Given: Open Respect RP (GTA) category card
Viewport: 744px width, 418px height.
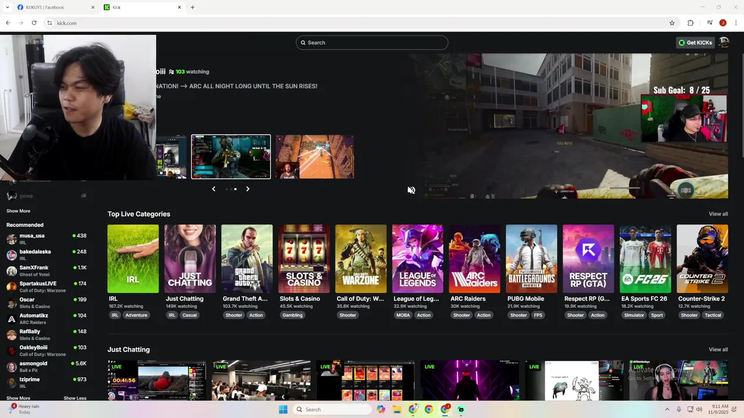Looking at the screenshot, I should pos(589,259).
